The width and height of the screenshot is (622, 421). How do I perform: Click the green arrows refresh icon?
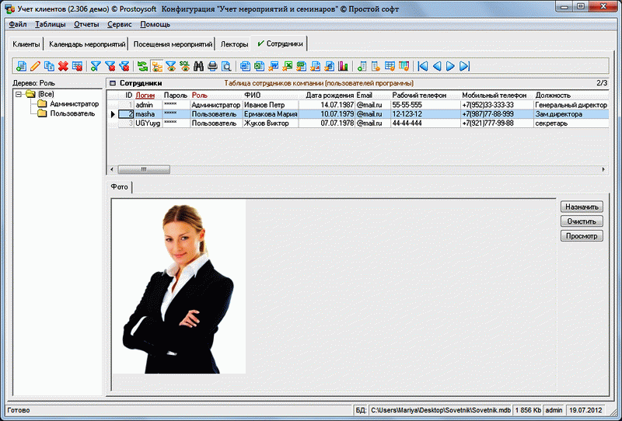pyautogui.click(x=142, y=66)
